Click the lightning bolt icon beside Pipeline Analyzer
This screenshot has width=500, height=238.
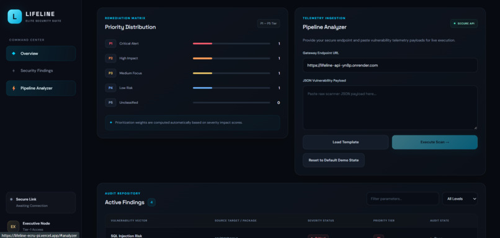[14, 88]
